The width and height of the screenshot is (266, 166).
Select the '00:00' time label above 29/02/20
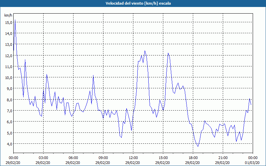pos(13,158)
